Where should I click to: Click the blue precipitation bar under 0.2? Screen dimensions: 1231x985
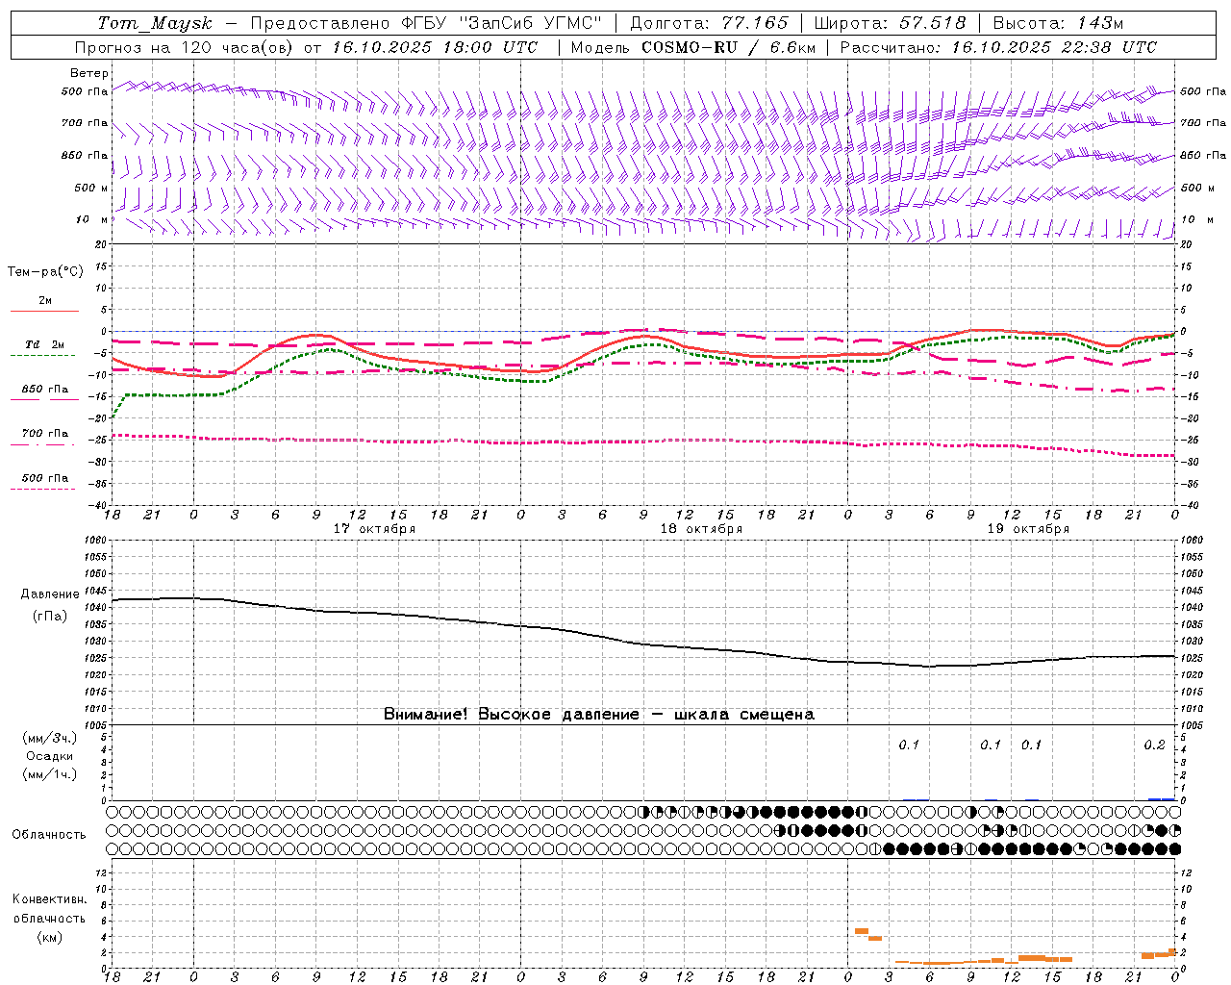(1162, 798)
